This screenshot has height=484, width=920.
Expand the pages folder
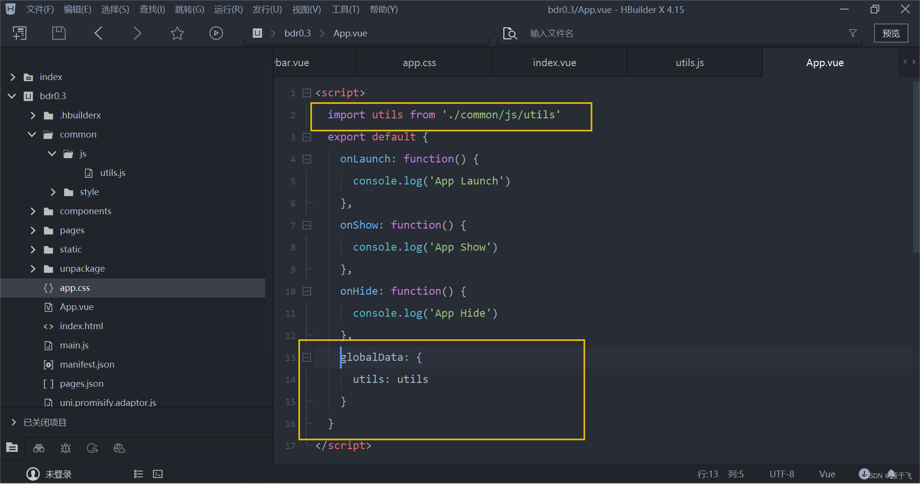[33, 230]
